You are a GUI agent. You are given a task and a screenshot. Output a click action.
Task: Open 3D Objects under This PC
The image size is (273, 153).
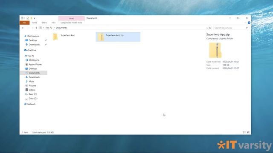pyautogui.click(x=34, y=60)
